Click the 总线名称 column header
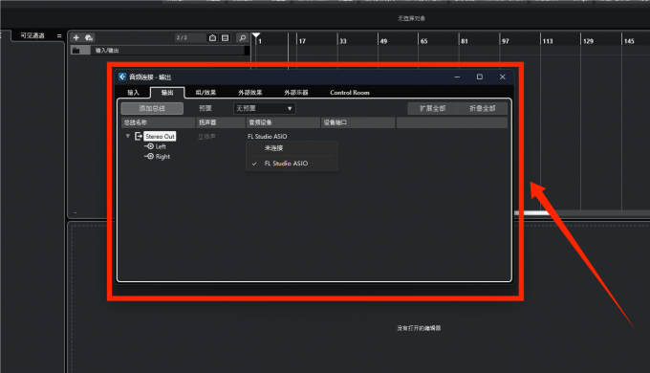This screenshot has width=650, height=373. pos(158,122)
